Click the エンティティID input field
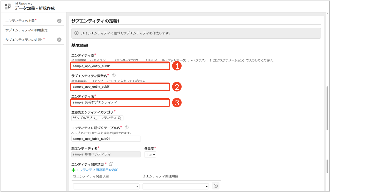The image size is (375, 194). (120, 66)
